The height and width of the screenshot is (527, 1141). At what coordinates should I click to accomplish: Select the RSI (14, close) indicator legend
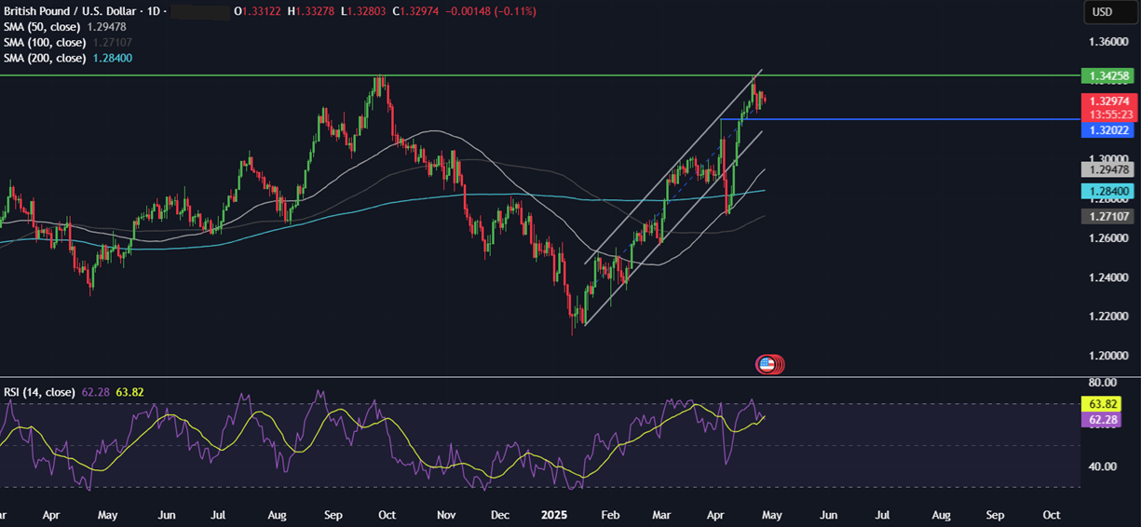[38, 392]
